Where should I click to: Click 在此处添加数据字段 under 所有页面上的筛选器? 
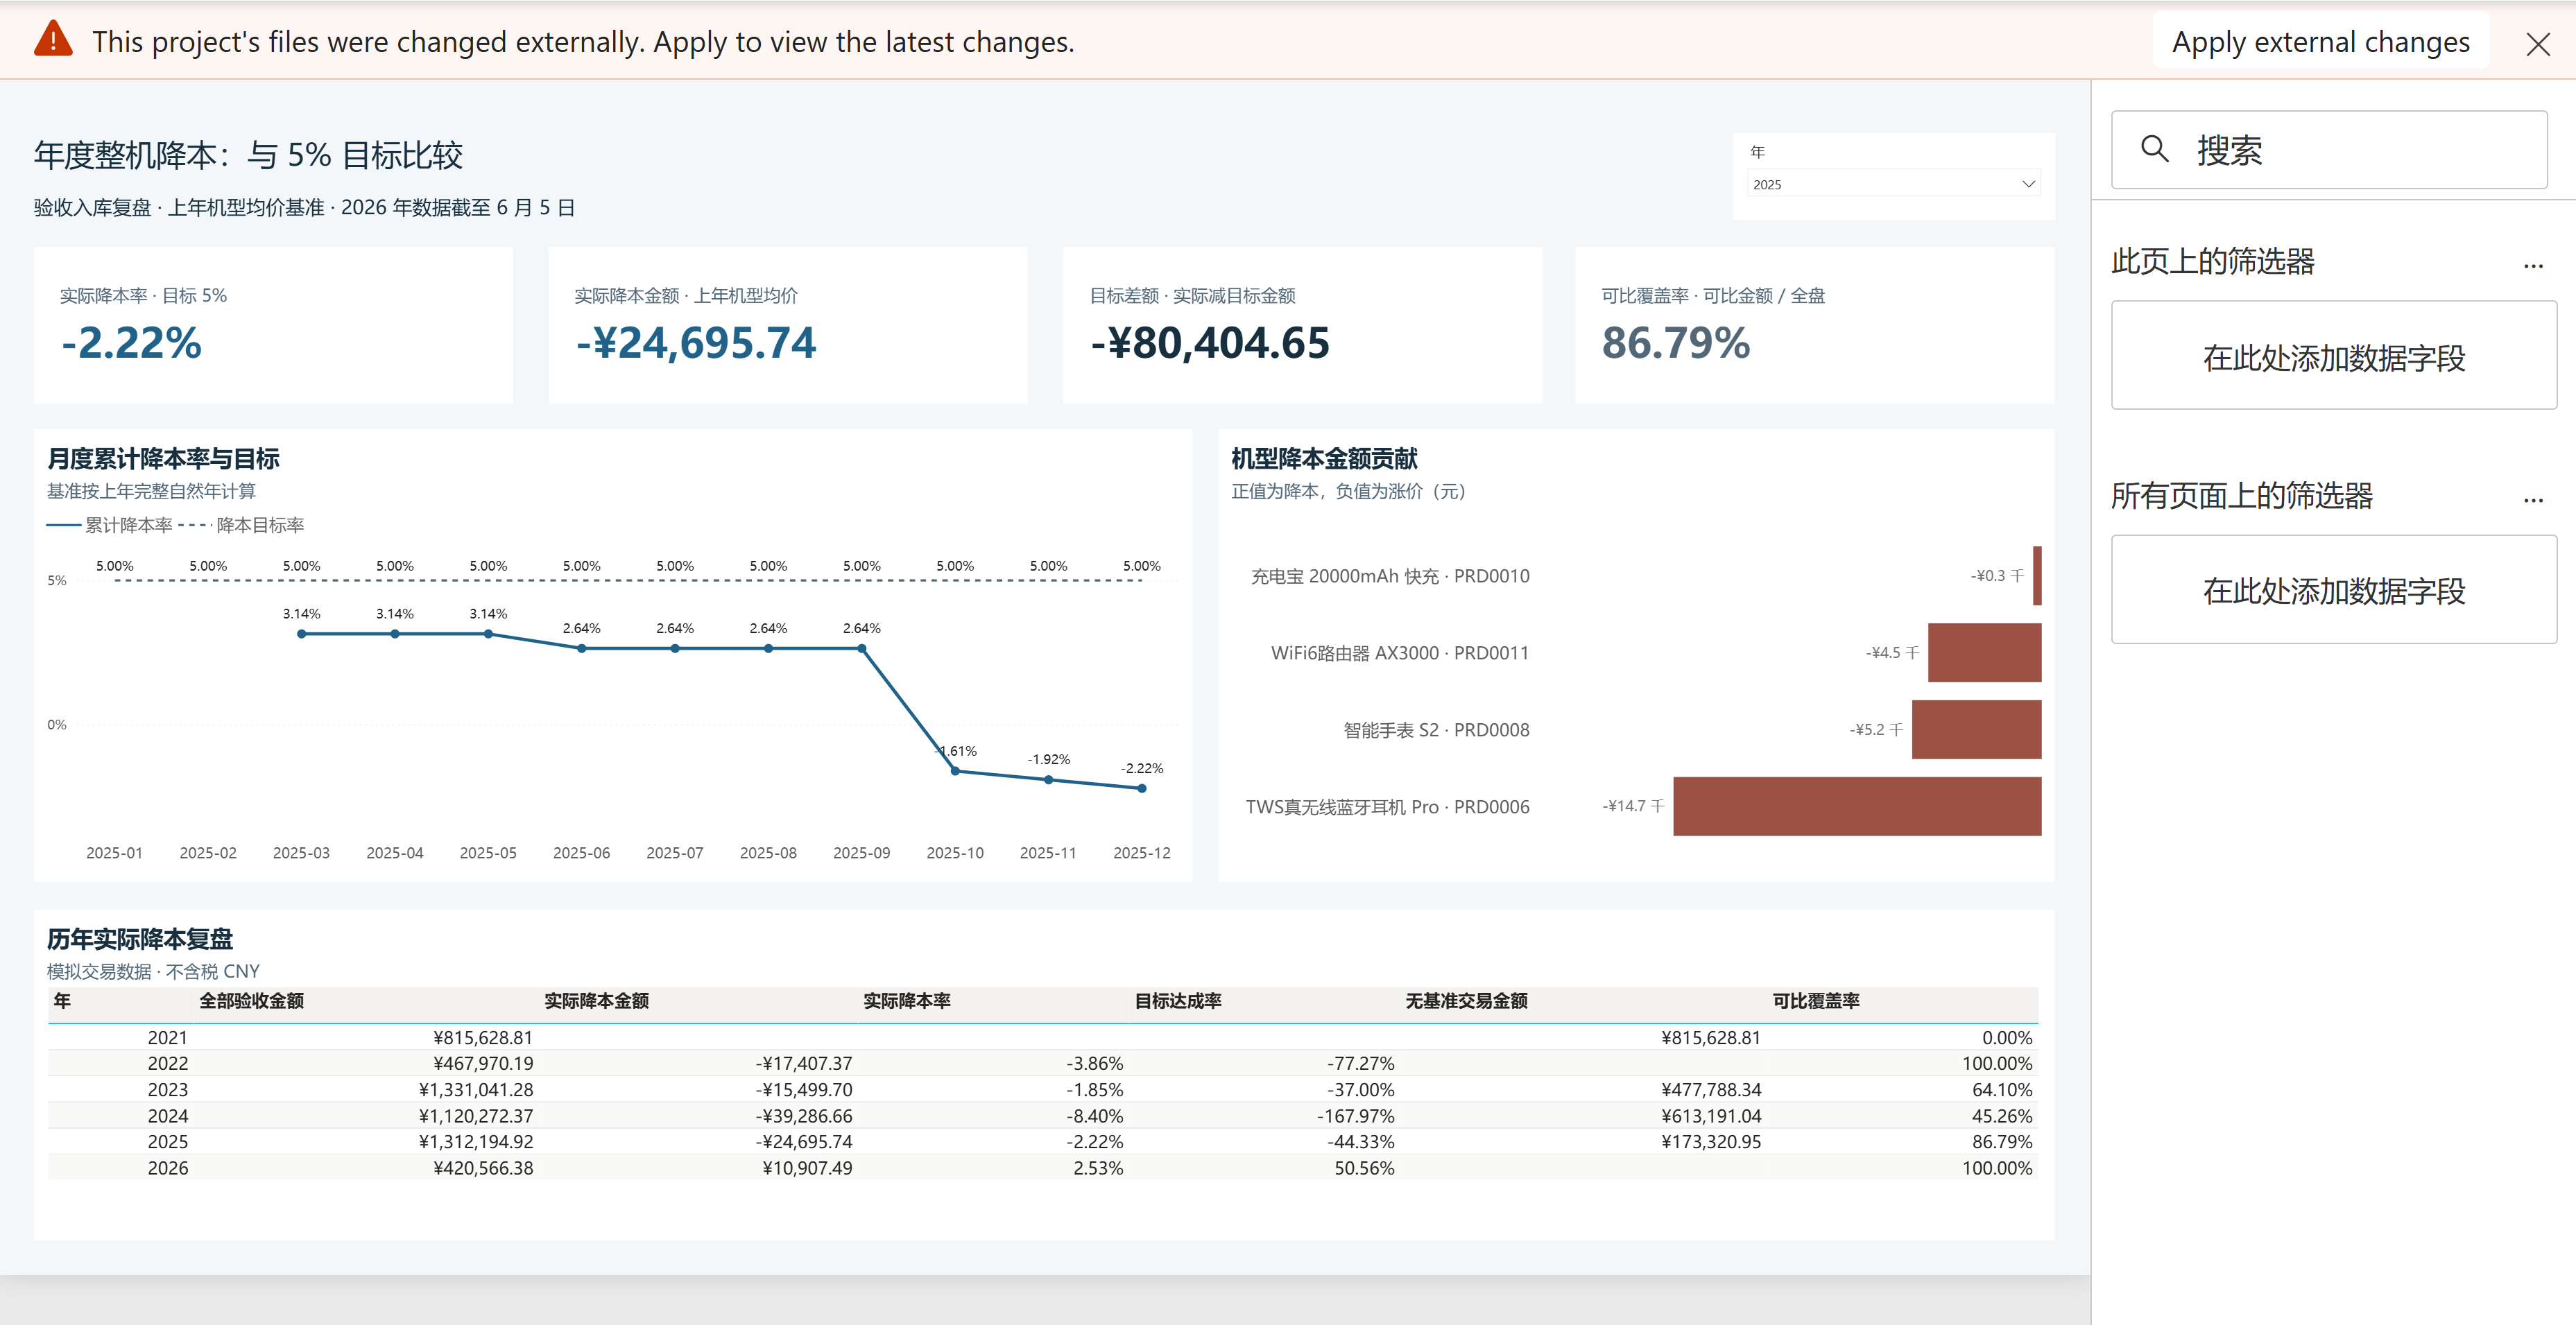pos(2333,590)
